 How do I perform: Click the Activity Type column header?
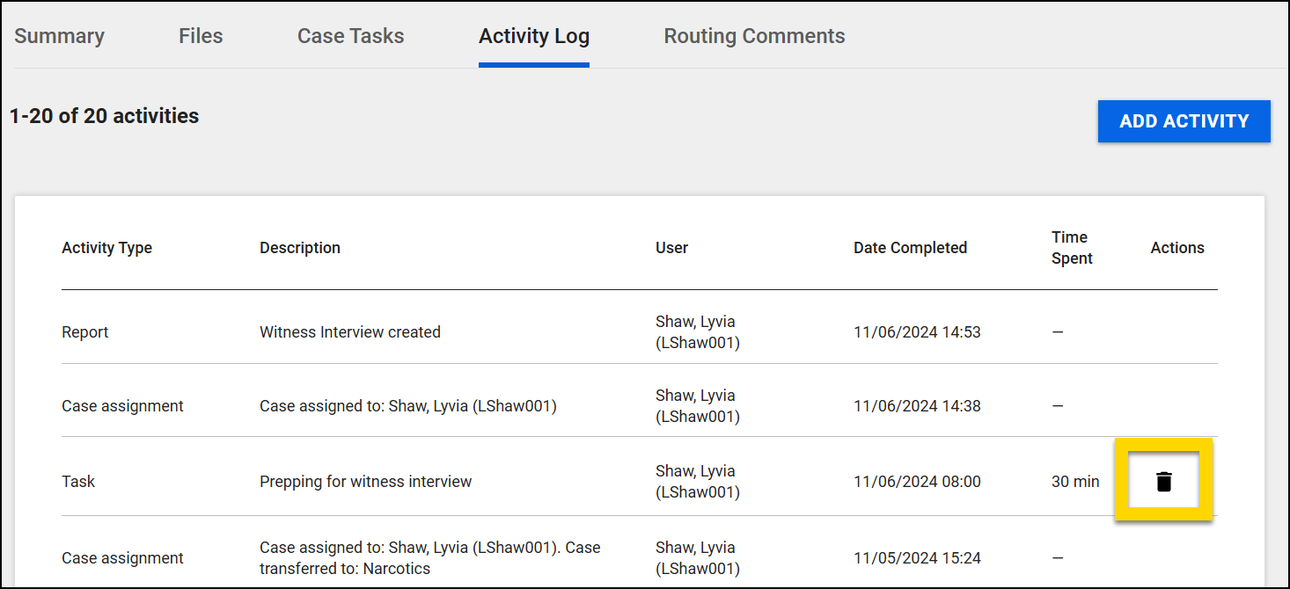tap(106, 248)
